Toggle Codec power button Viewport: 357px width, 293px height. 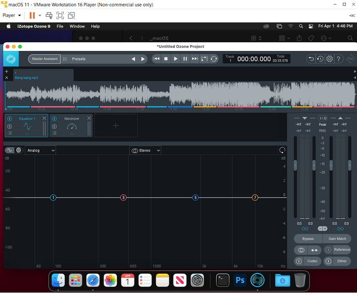point(299,261)
